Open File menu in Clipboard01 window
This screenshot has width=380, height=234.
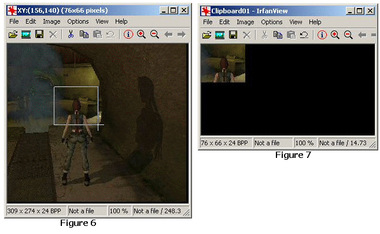(208, 22)
